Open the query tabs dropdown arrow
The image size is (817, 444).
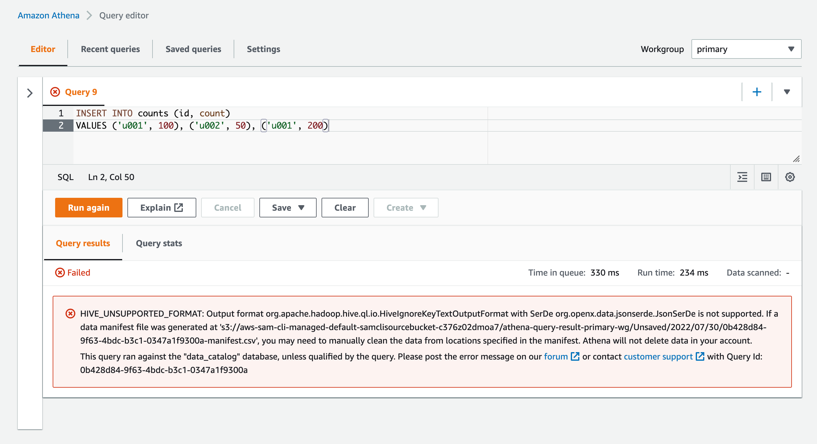pos(787,92)
